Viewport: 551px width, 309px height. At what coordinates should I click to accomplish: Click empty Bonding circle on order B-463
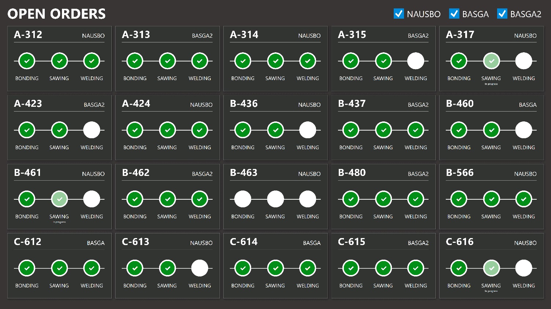pos(243,199)
